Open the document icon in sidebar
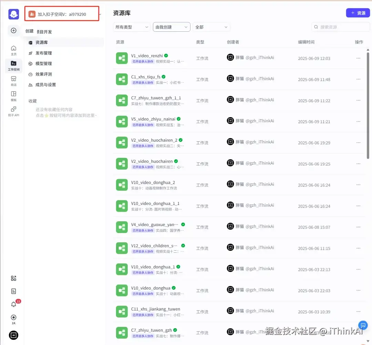This screenshot has height=345, width=372. tap(13, 291)
